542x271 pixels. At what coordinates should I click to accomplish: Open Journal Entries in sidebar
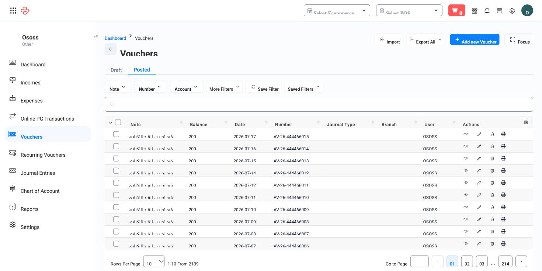pyautogui.click(x=38, y=173)
